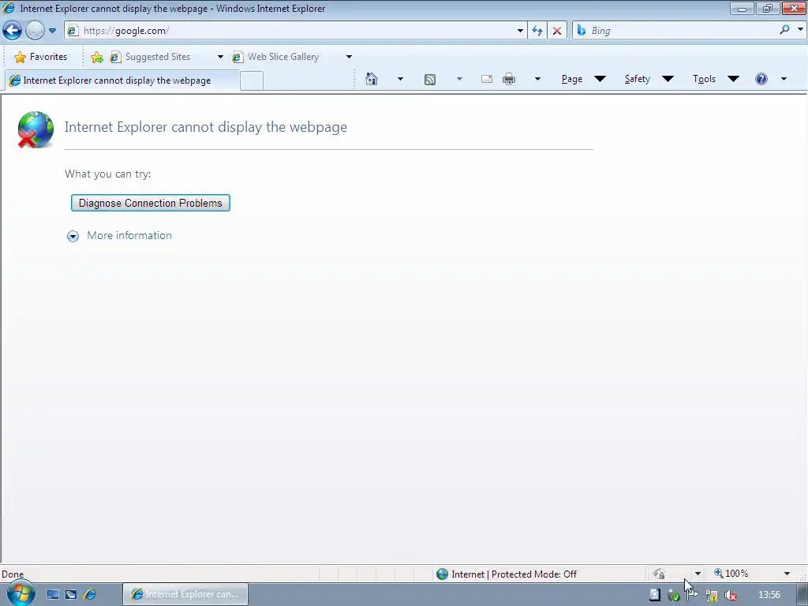The height and width of the screenshot is (606, 808).
Task: Open the Page menu
Action: (x=583, y=79)
